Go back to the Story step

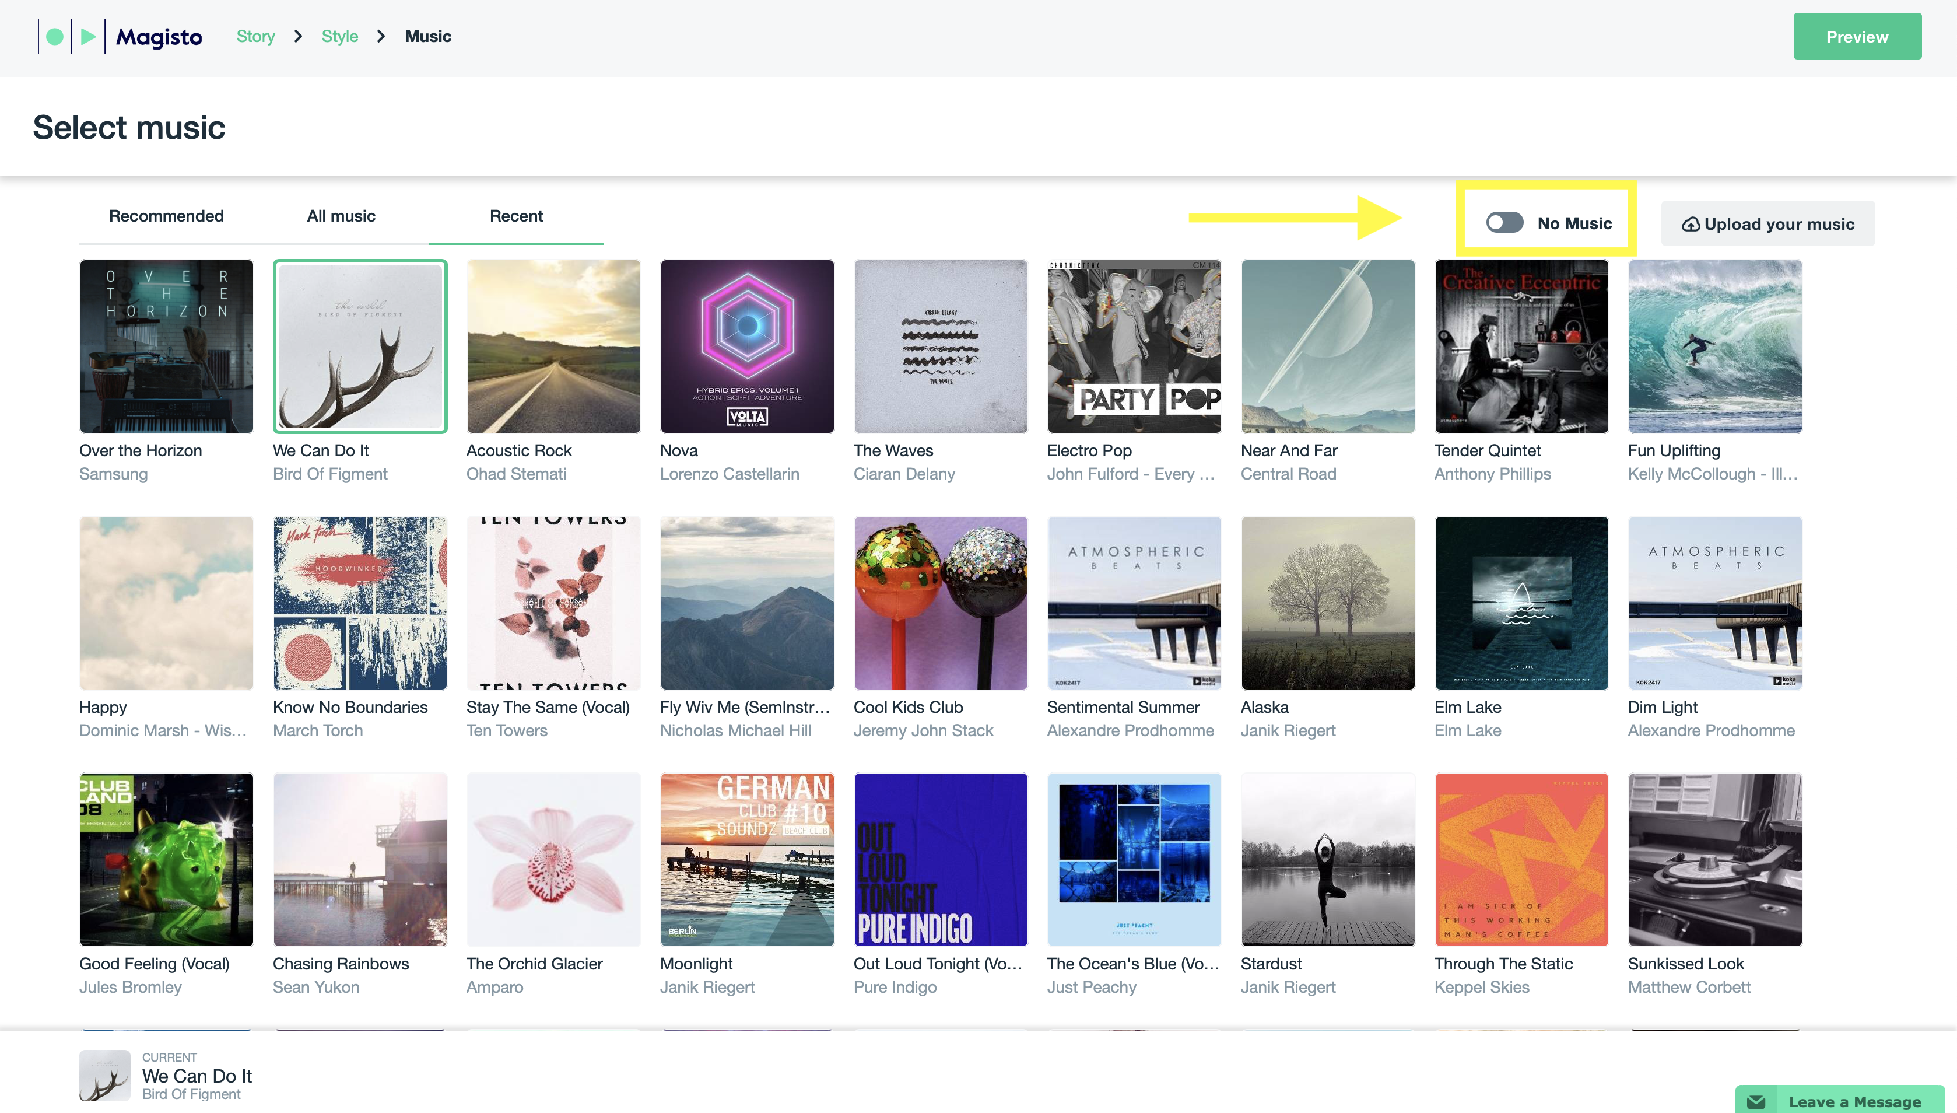click(255, 37)
